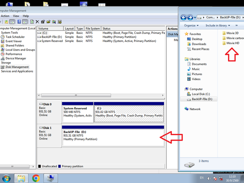Click the Status column header
The height and width of the screenshot is (183, 244).
pos(133,29)
